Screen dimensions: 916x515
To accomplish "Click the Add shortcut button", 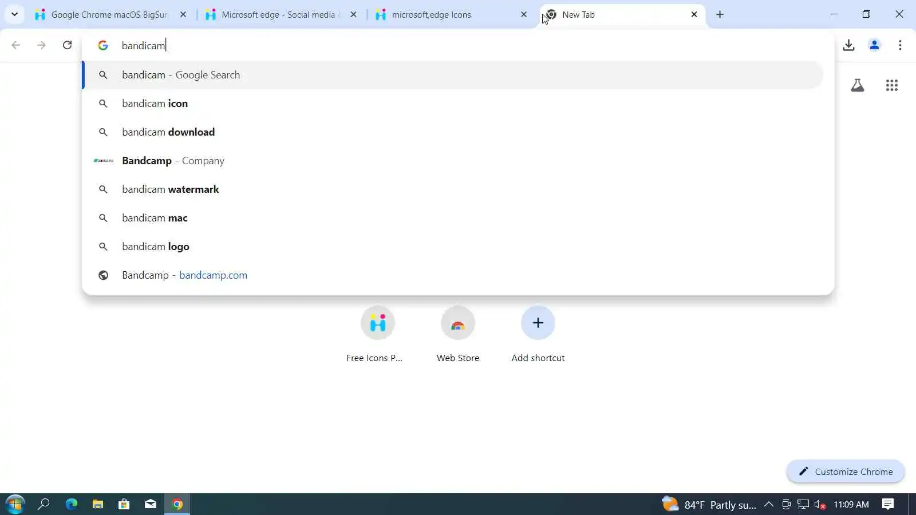I will coord(538,335).
